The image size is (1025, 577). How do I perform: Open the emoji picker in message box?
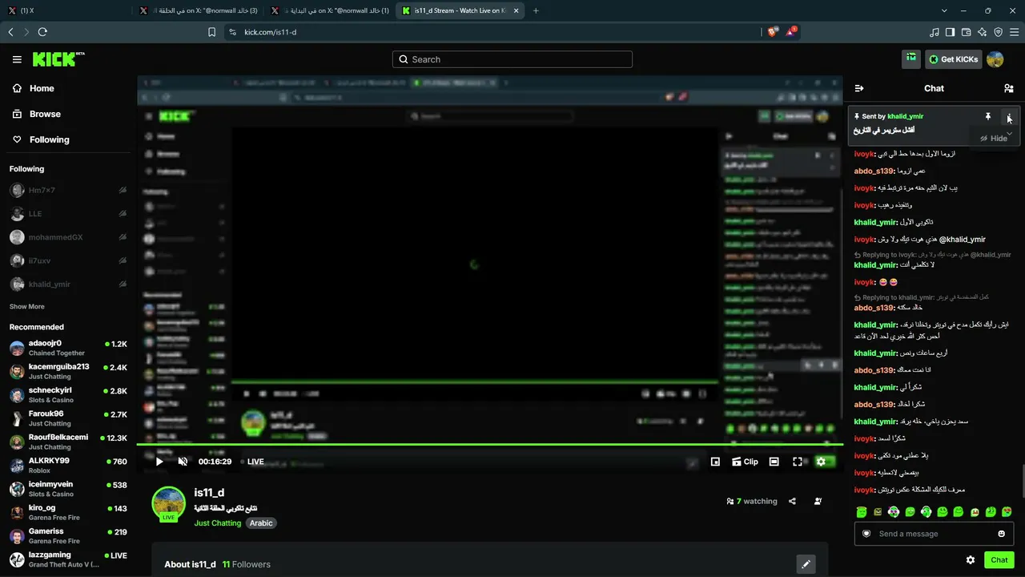click(x=1002, y=534)
